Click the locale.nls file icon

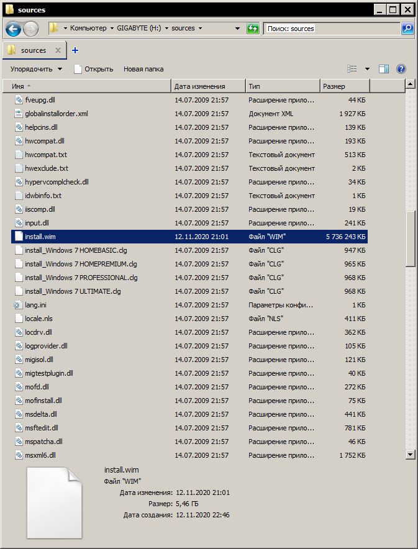tap(19, 318)
